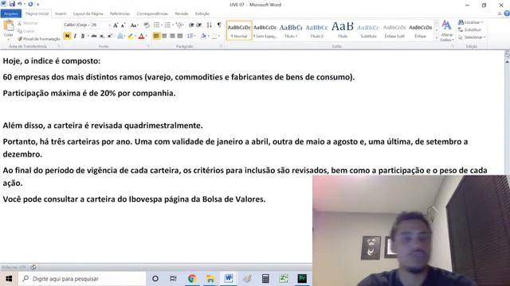Redo the last action

point(30,4)
